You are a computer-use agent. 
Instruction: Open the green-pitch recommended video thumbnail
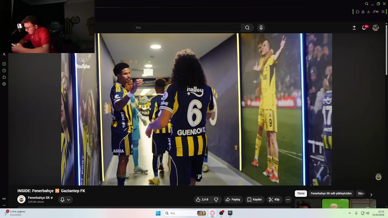pyautogui.click(x=335, y=204)
